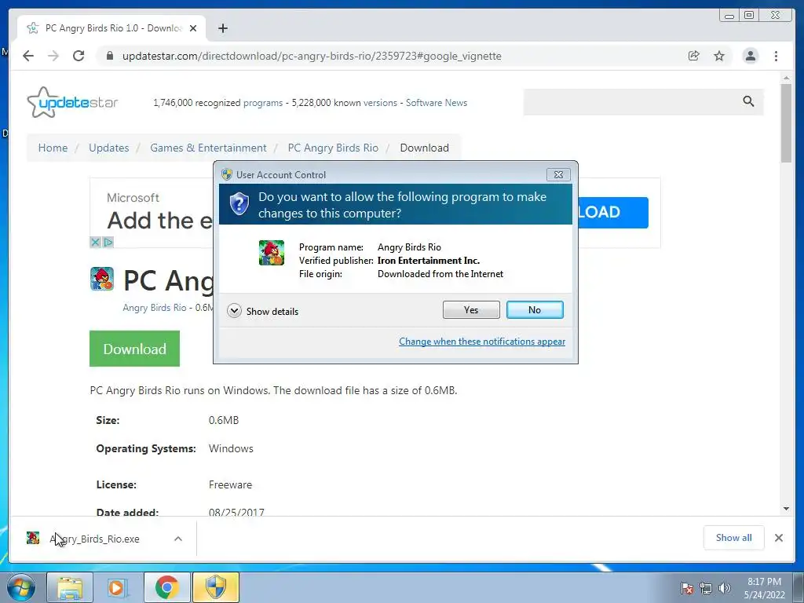Image resolution: width=804 pixels, height=603 pixels.
Task: Click the Angry Birds Rio link under title
Action: [x=155, y=308]
